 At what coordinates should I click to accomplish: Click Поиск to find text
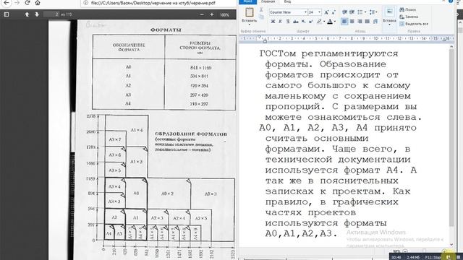(x=408, y=9)
